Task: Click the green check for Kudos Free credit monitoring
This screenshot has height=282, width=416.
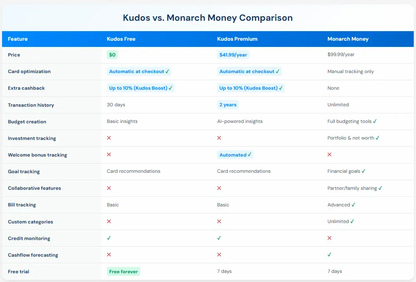Action: click(109, 238)
